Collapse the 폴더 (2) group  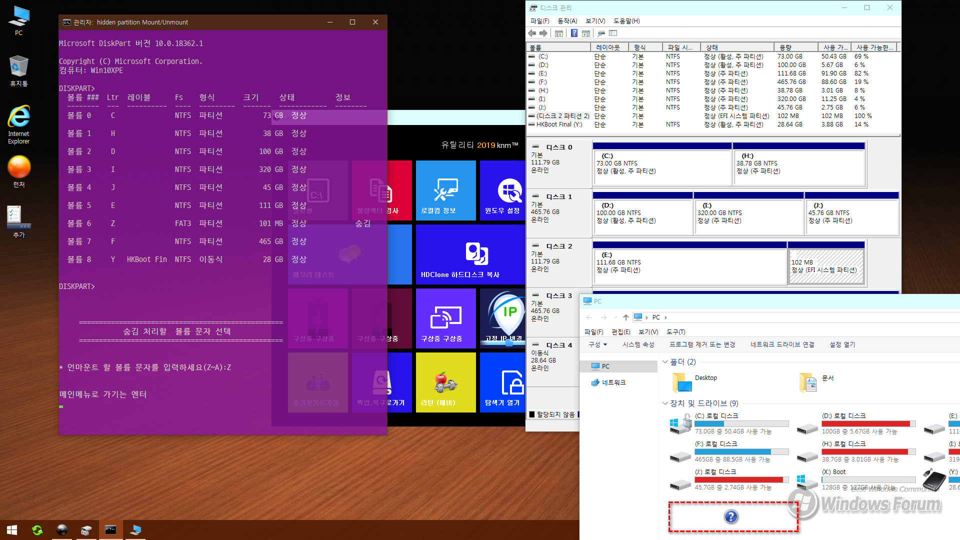pyautogui.click(x=665, y=361)
